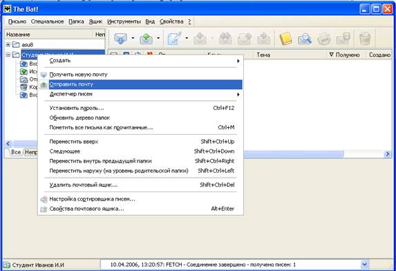Click Студент Иванов И.И status bar label
The width and height of the screenshot is (396, 271).
[x=38, y=265]
